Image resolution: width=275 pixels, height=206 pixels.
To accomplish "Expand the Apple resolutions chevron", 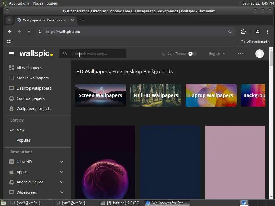I will (62, 172).
